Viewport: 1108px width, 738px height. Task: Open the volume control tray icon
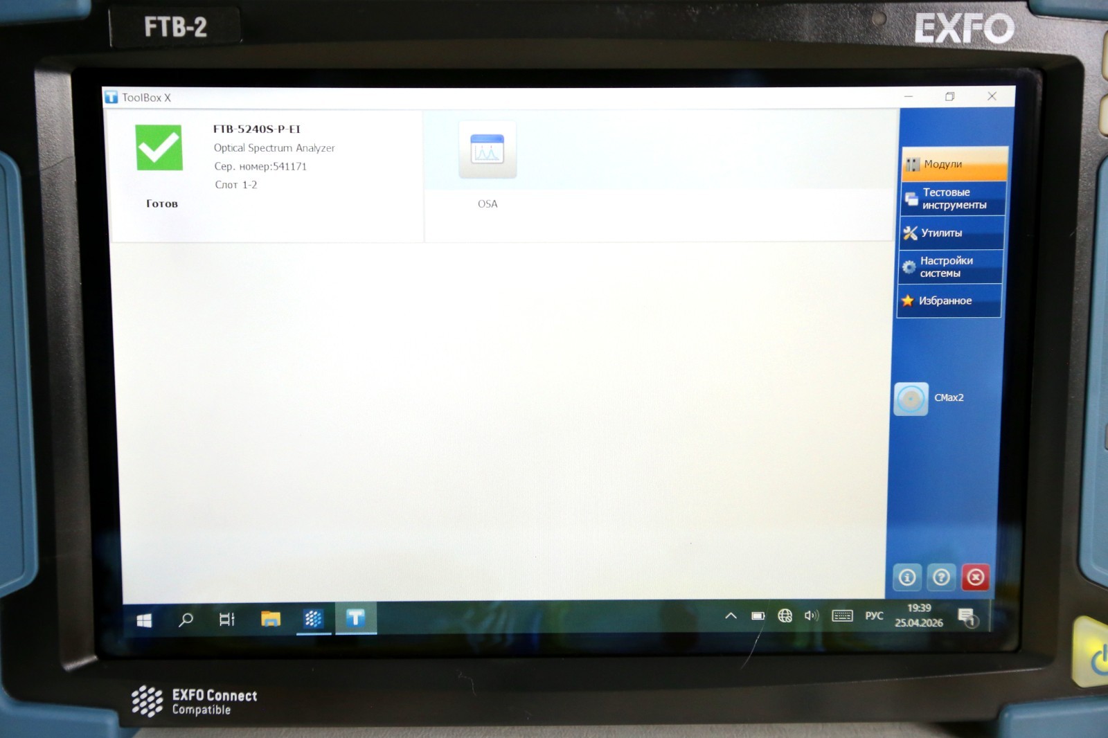[x=812, y=615]
